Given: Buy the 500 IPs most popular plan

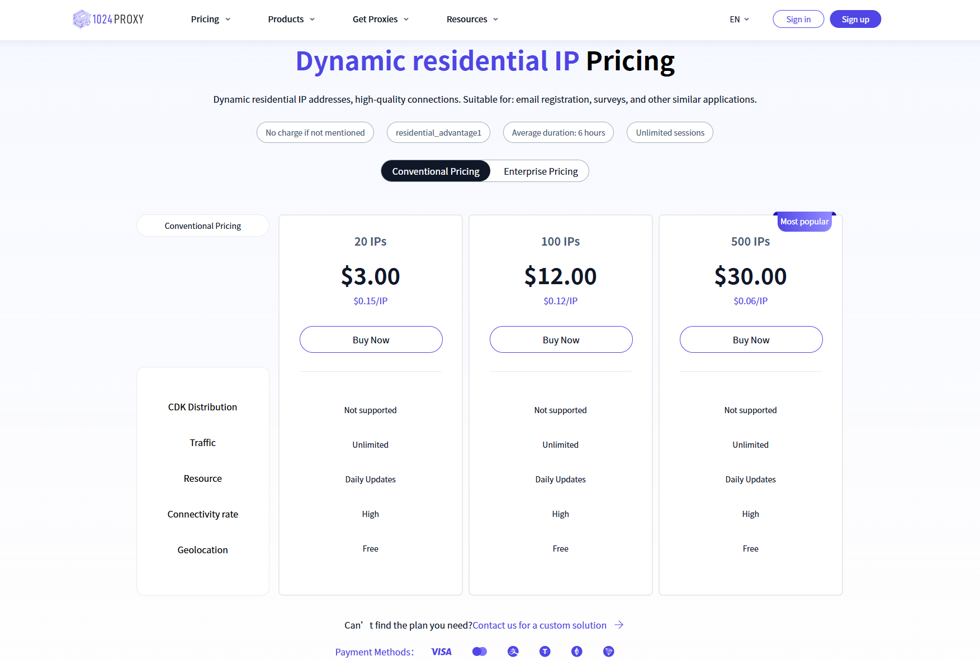Looking at the screenshot, I should 751,339.
